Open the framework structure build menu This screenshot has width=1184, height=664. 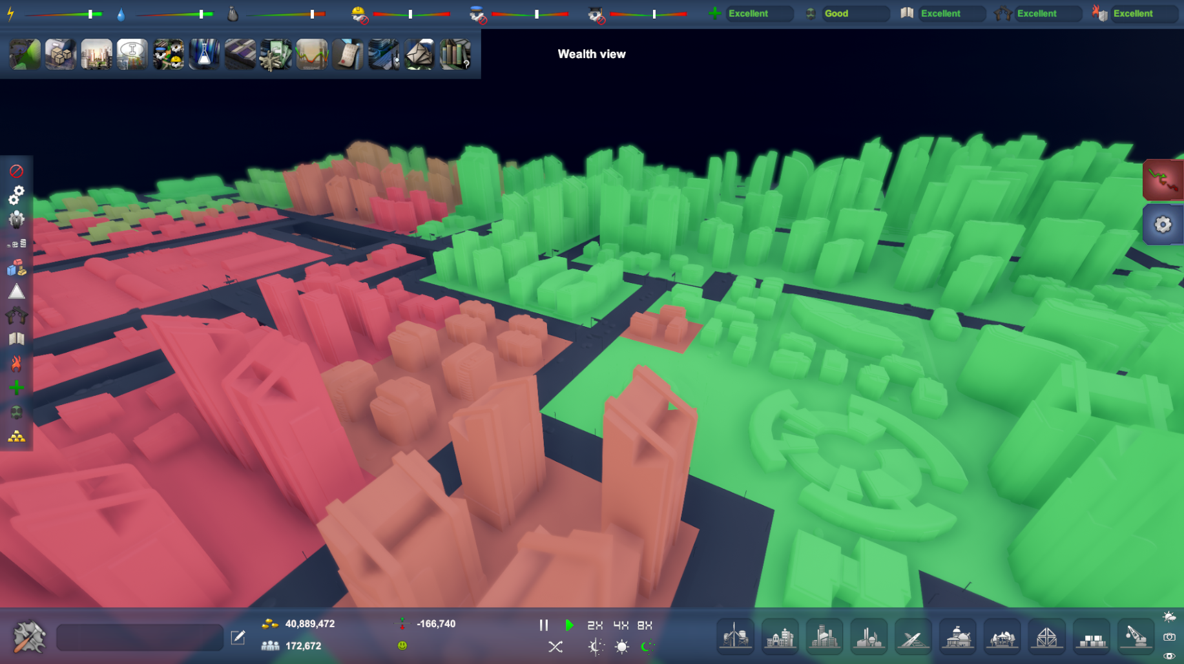click(x=1046, y=637)
